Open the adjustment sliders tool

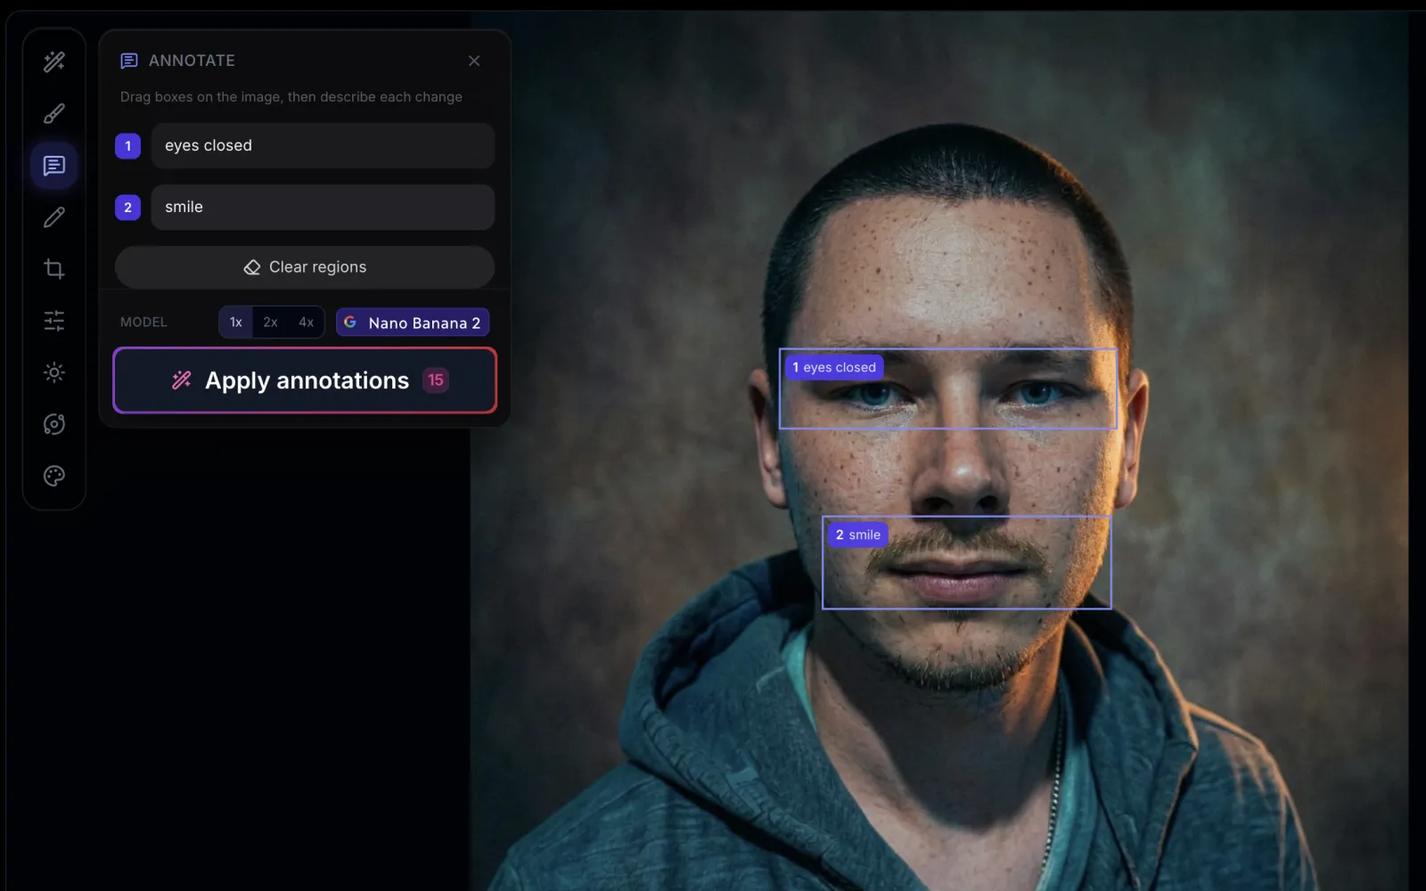(x=54, y=321)
